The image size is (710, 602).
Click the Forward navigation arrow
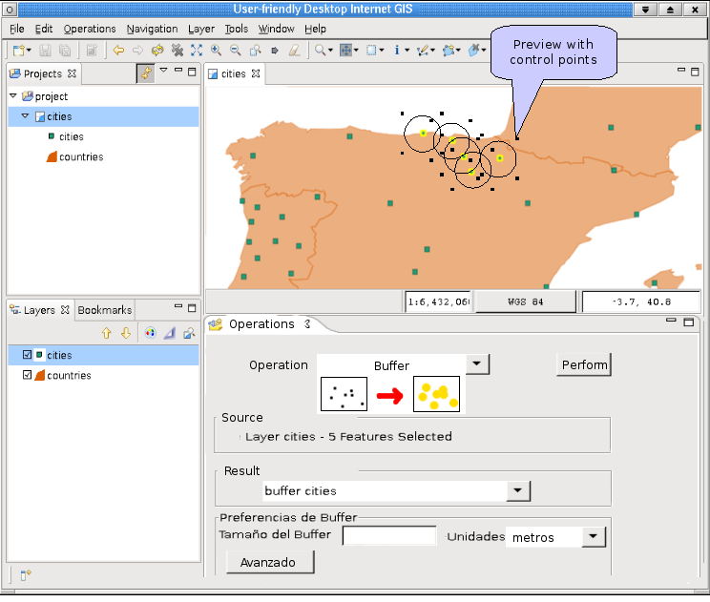click(x=137, y=51)
